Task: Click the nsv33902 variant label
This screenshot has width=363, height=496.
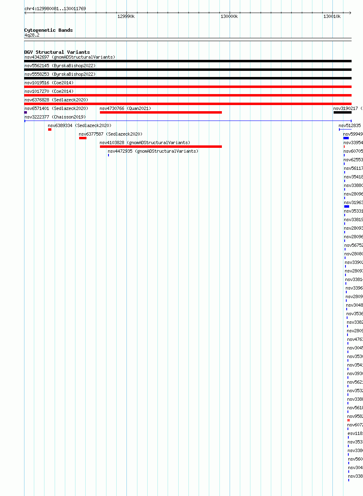Action: tap(354, 262)
